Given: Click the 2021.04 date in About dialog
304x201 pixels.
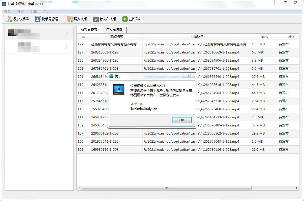Looking at the screenshot, I should 137,104.
